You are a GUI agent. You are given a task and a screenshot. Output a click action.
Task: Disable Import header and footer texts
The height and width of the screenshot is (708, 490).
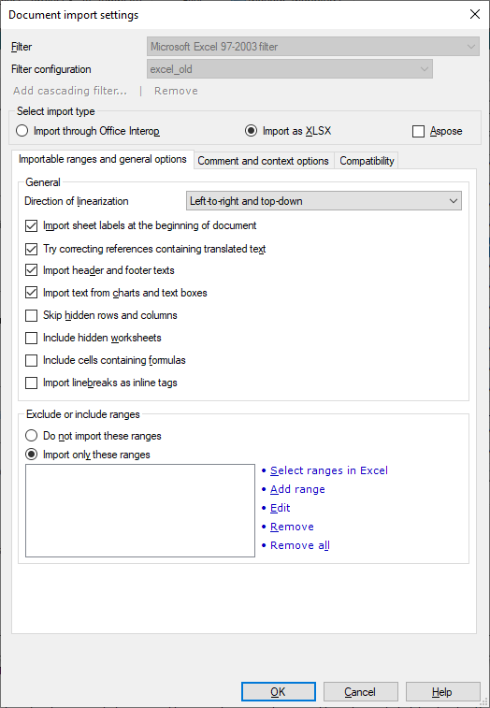click(100, 270)
